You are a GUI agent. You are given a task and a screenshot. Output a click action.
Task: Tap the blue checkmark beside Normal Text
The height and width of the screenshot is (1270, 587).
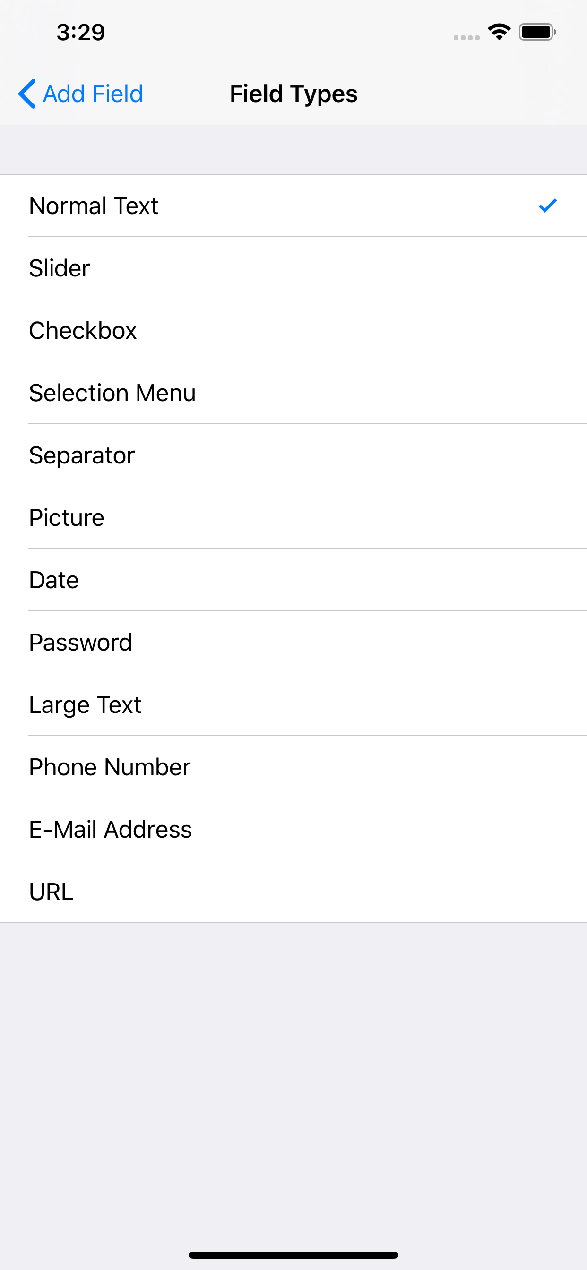(548, 206)
